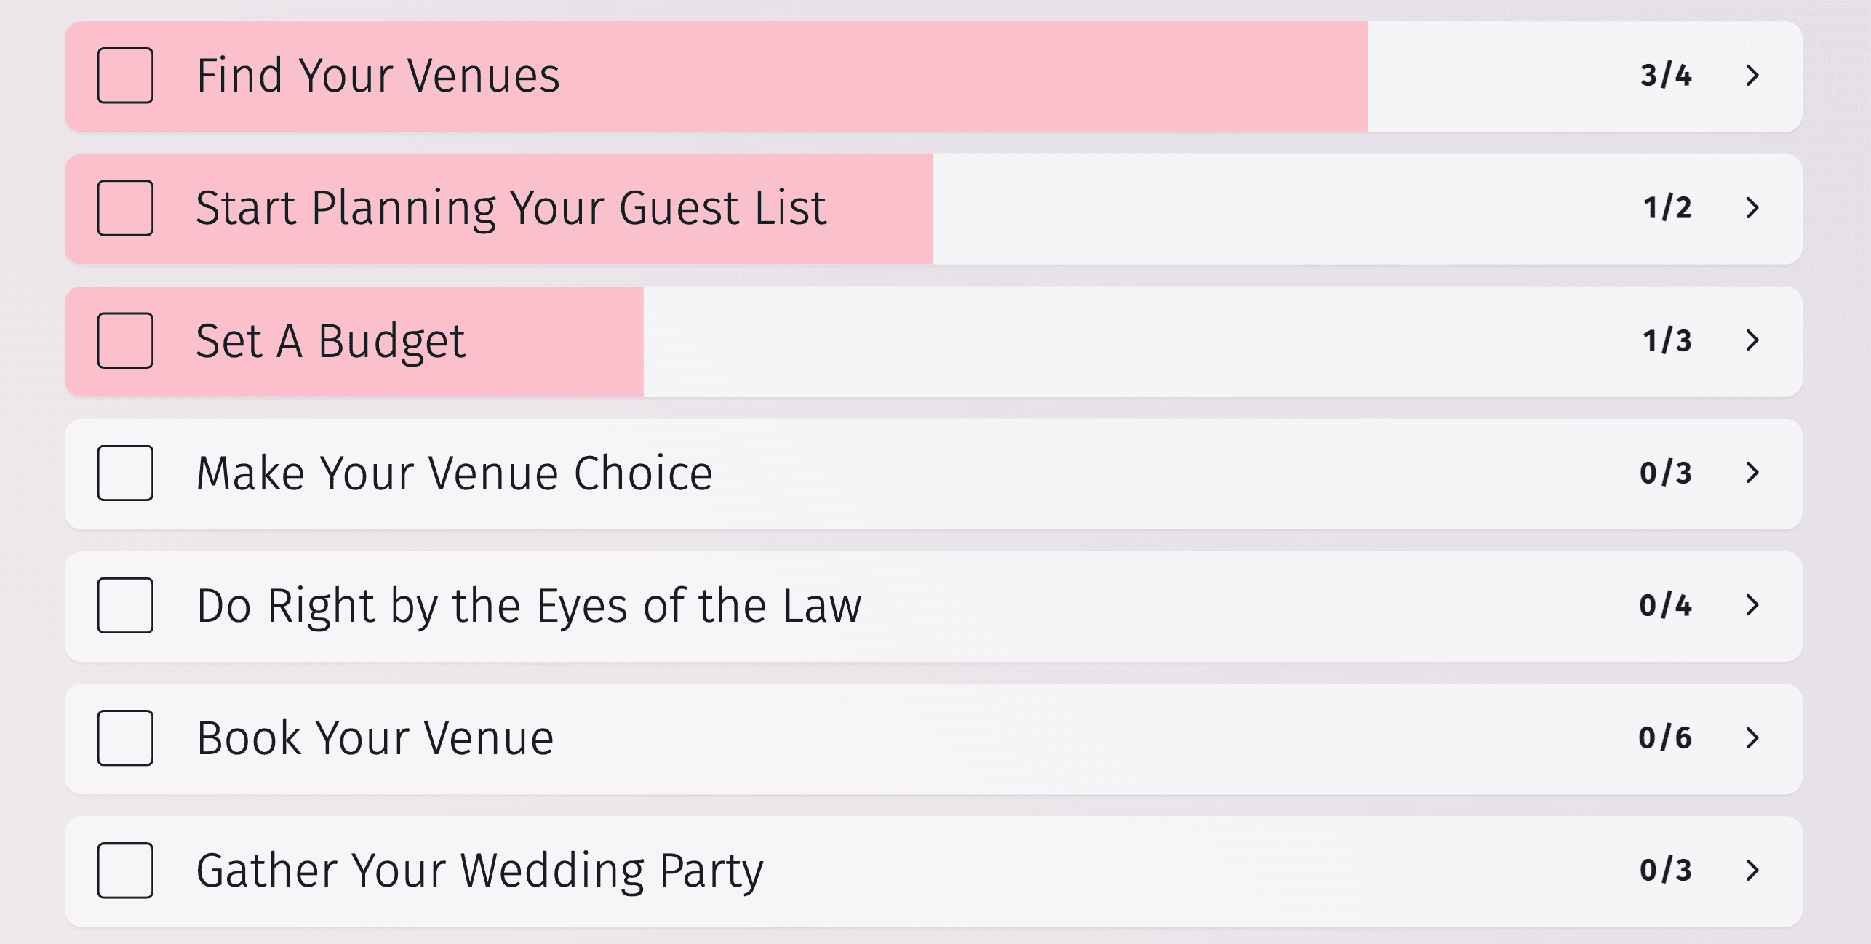Check the Gather Your Wedding Party box

[x=125, y=870]
